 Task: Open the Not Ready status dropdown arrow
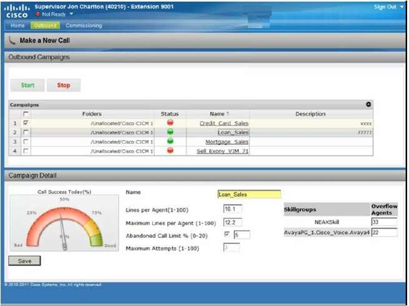pos(71,14)
